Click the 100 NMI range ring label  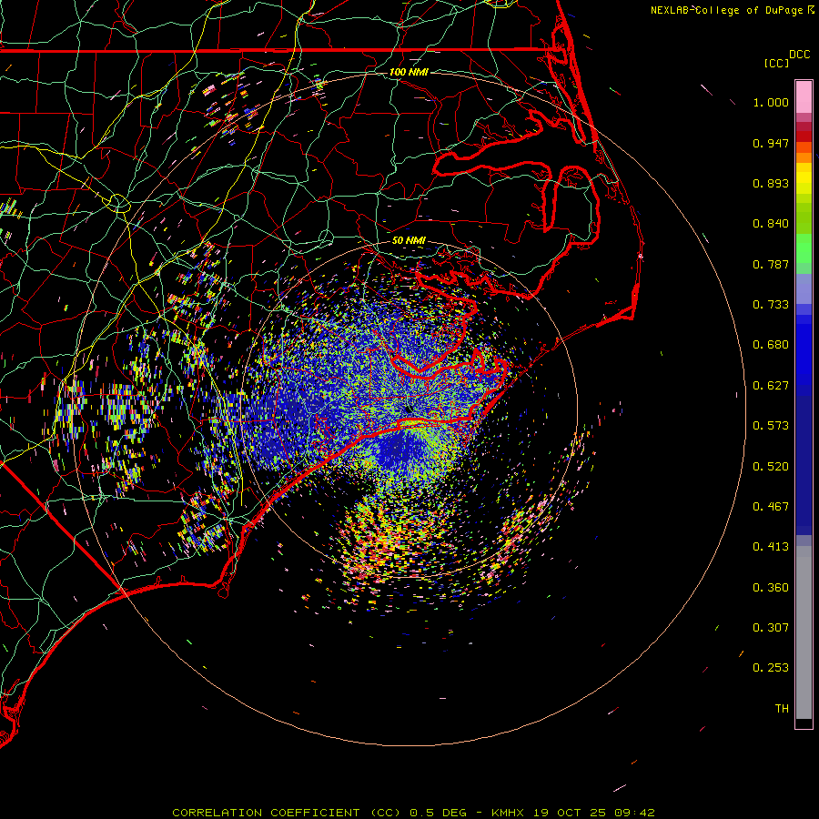(x=409, y=72)
